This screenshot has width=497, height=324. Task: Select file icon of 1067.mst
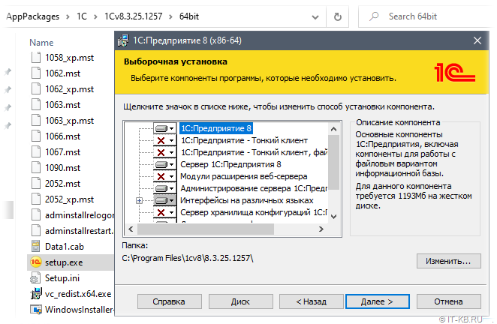[36, 152]
